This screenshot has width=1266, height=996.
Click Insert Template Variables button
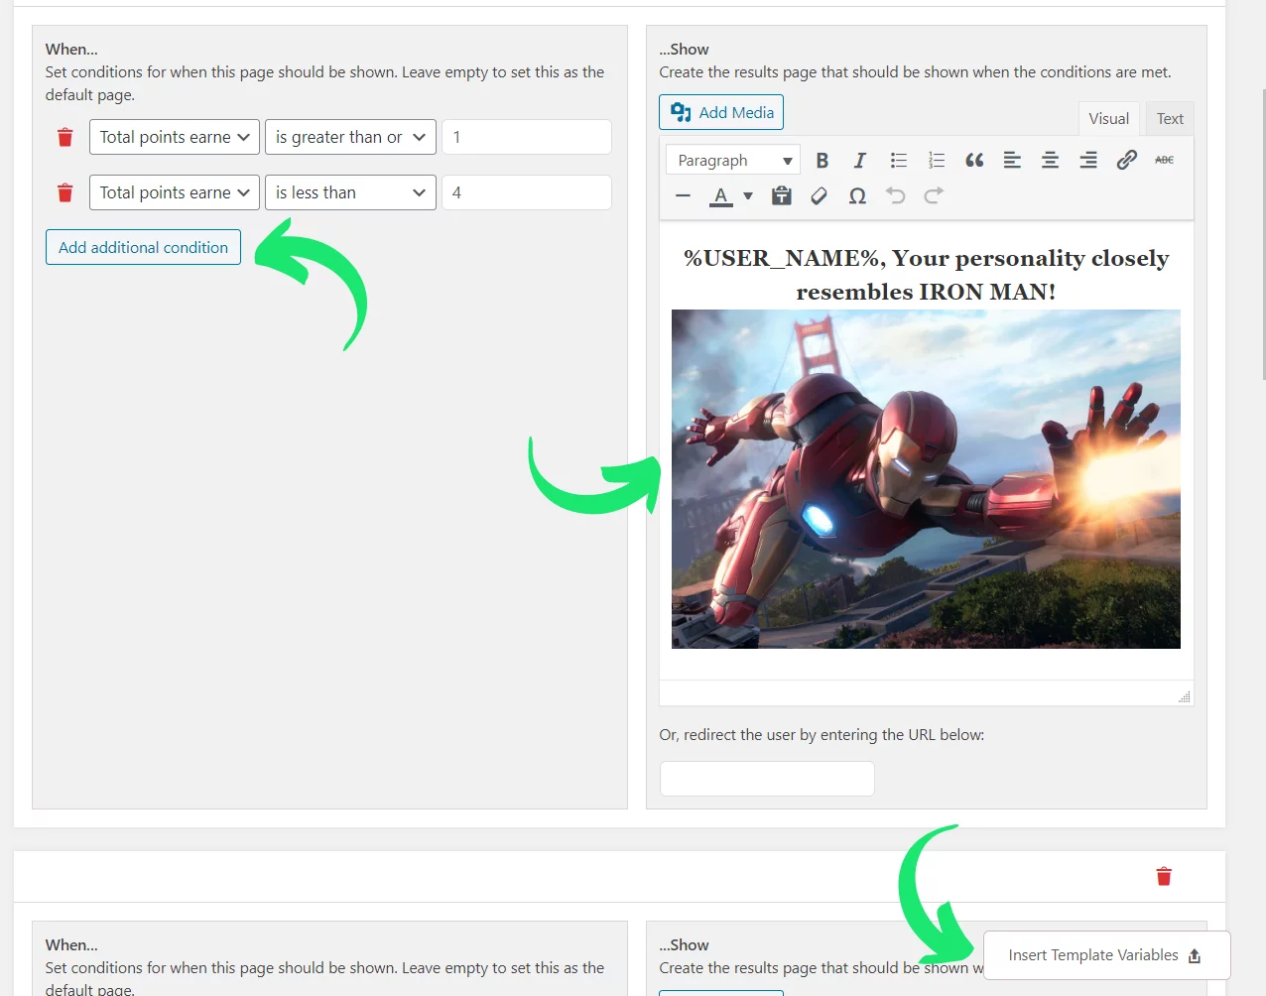point(1106,955)
